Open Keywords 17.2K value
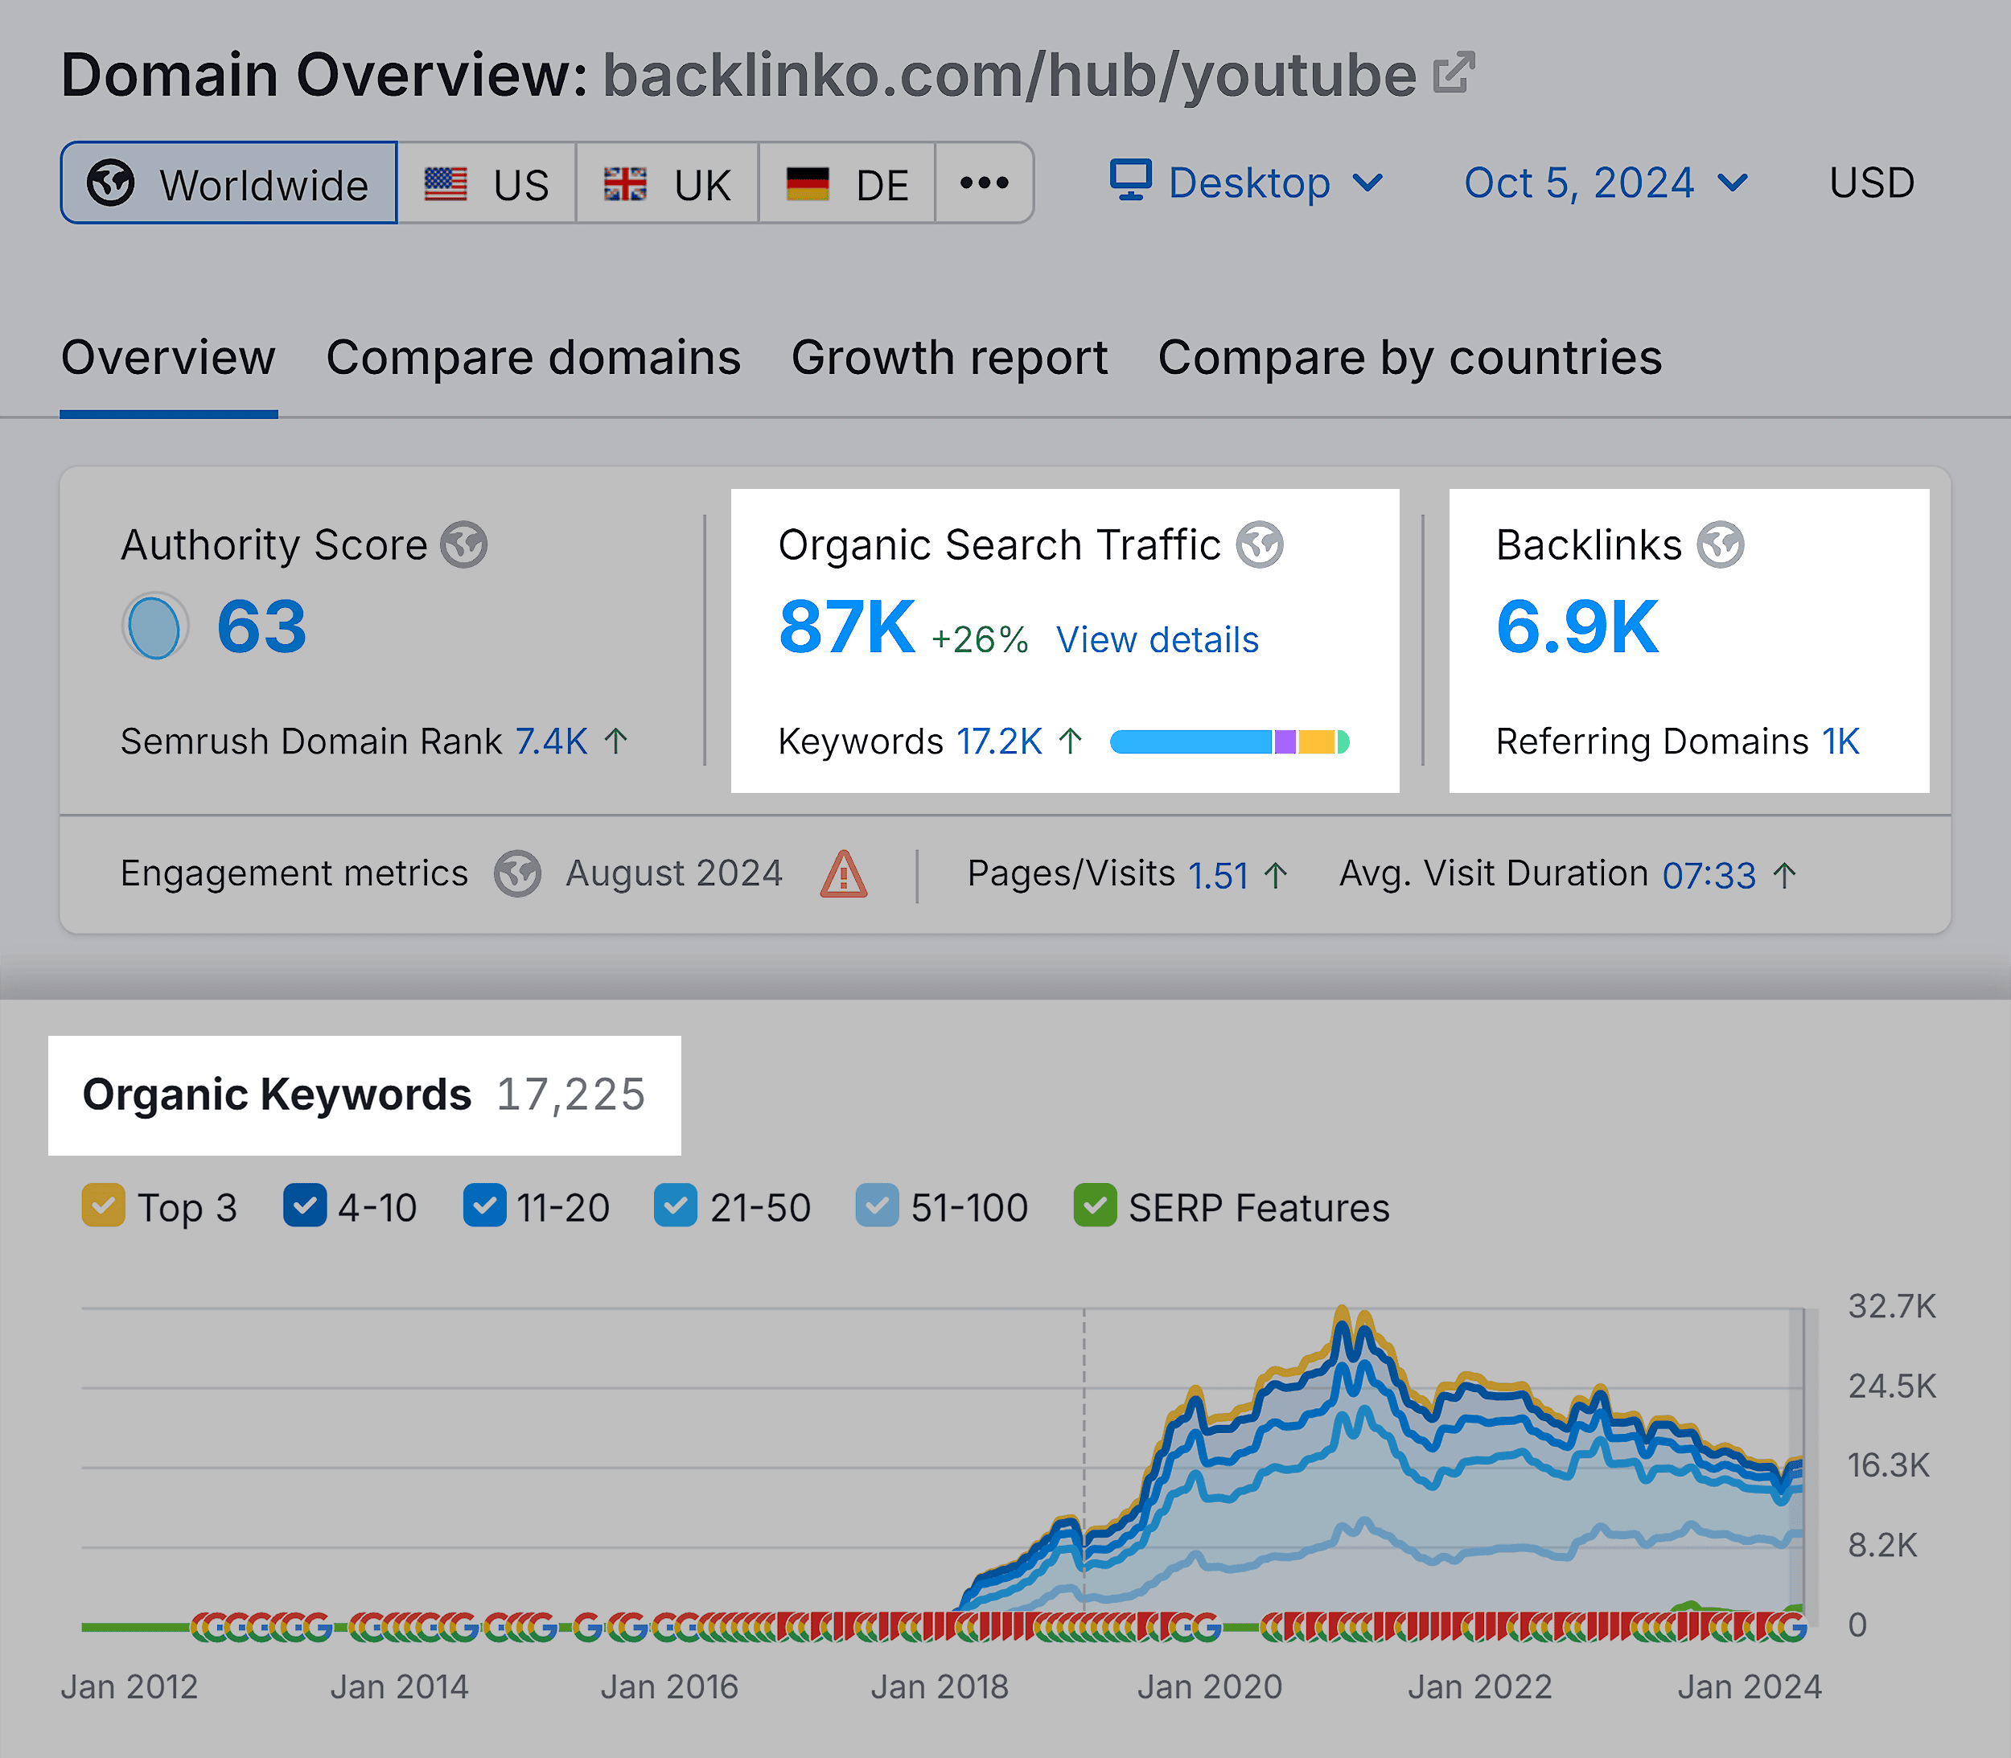 (x=999, y=741)
